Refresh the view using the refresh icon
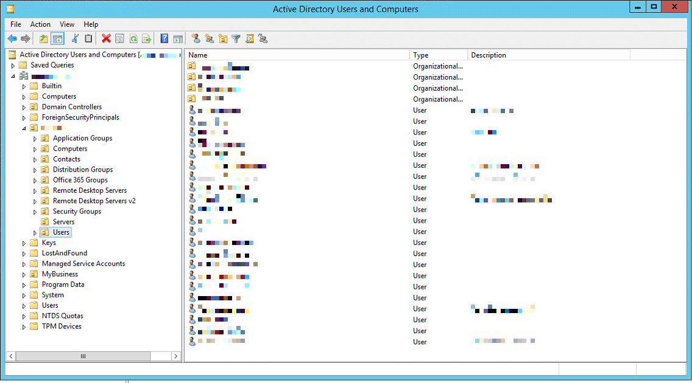 (x=133, y=38)
